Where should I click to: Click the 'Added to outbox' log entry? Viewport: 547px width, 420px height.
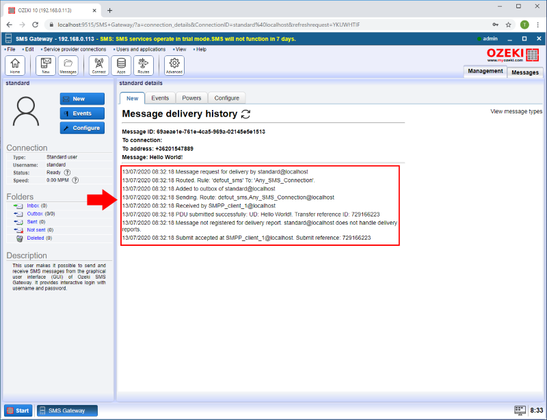click(199, 189)
